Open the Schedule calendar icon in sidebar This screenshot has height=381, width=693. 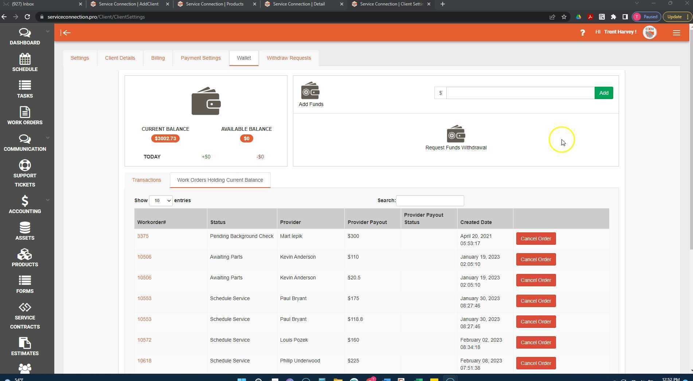[x=25, y=59]
